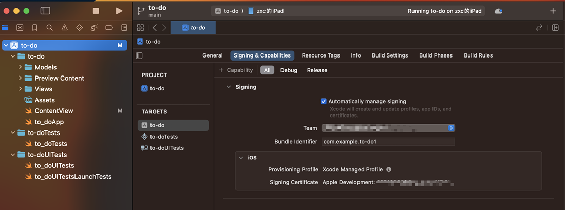The image size is (565, 210).
Task: Toggle the navigator sidebar visibility
Action: pyautogui.click(x=45, y=11)
